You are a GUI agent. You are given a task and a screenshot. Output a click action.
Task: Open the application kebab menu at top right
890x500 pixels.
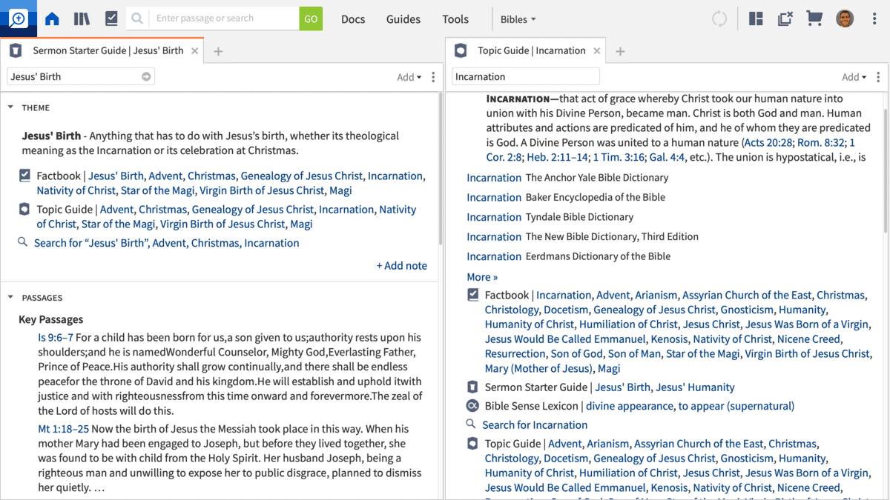click(875, 19)
